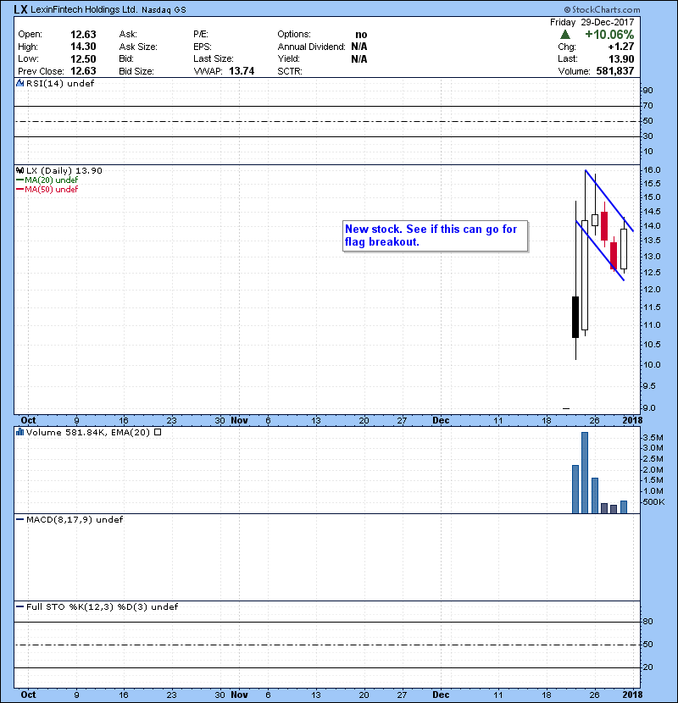Select the flag breakout annotation text box
Image resolution: width=678 pixels, height=703 pixels.
[x=436, y=235]
